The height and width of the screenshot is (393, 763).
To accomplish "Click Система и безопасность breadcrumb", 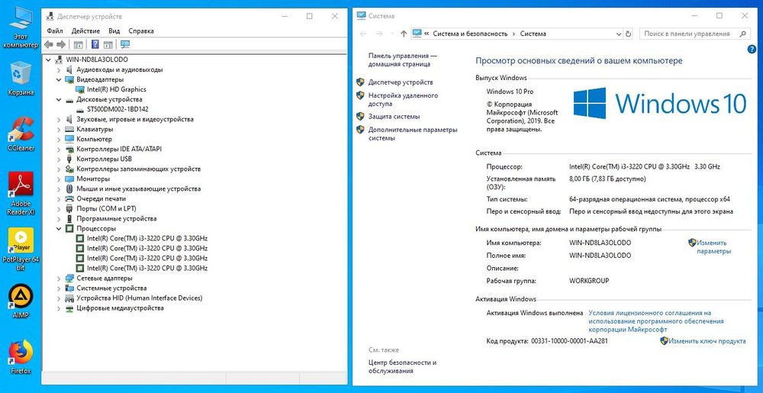I will pos(470,34).
